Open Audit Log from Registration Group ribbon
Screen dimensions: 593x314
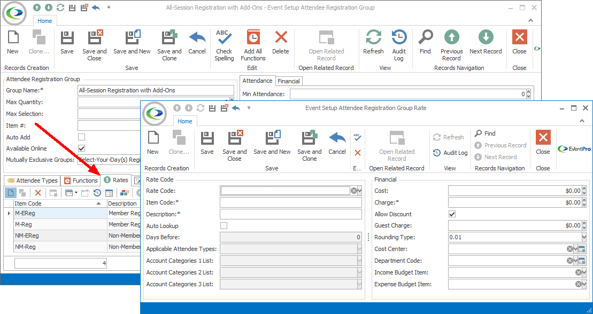[x=398, y=46]
